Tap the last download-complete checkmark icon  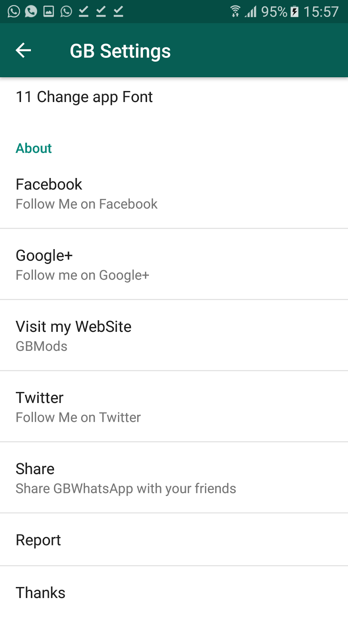(x=118, y=11)
